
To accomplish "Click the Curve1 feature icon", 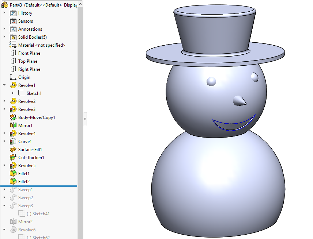I will (x=13, y=142).
